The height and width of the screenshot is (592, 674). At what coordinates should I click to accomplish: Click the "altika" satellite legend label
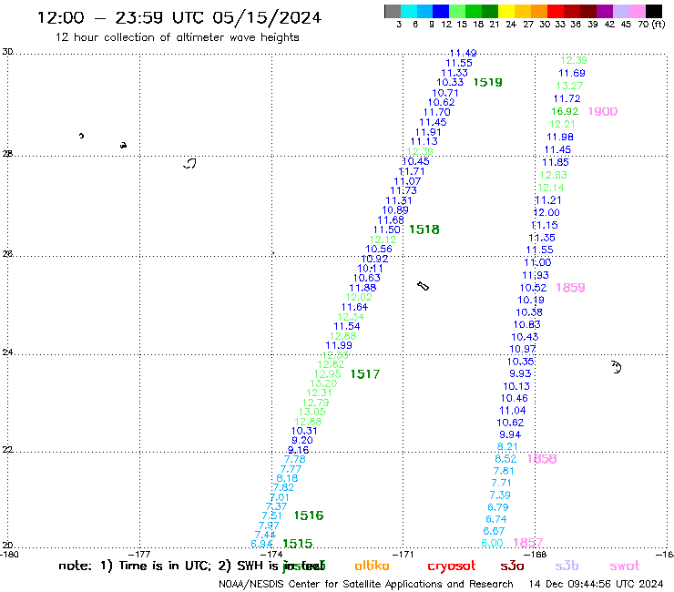point(372,566)
